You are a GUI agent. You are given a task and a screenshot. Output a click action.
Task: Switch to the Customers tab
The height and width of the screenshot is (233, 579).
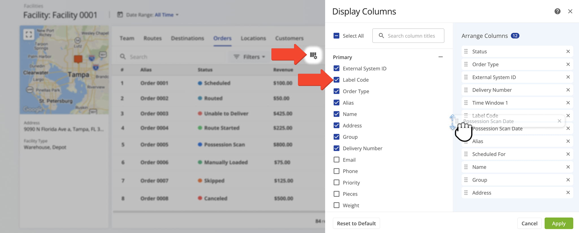(289, 38)
